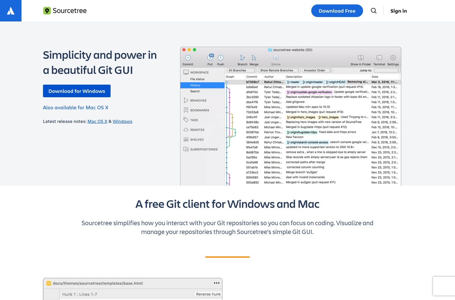
Task: Open site search with the magnifier icon
Action: (373, 11)
